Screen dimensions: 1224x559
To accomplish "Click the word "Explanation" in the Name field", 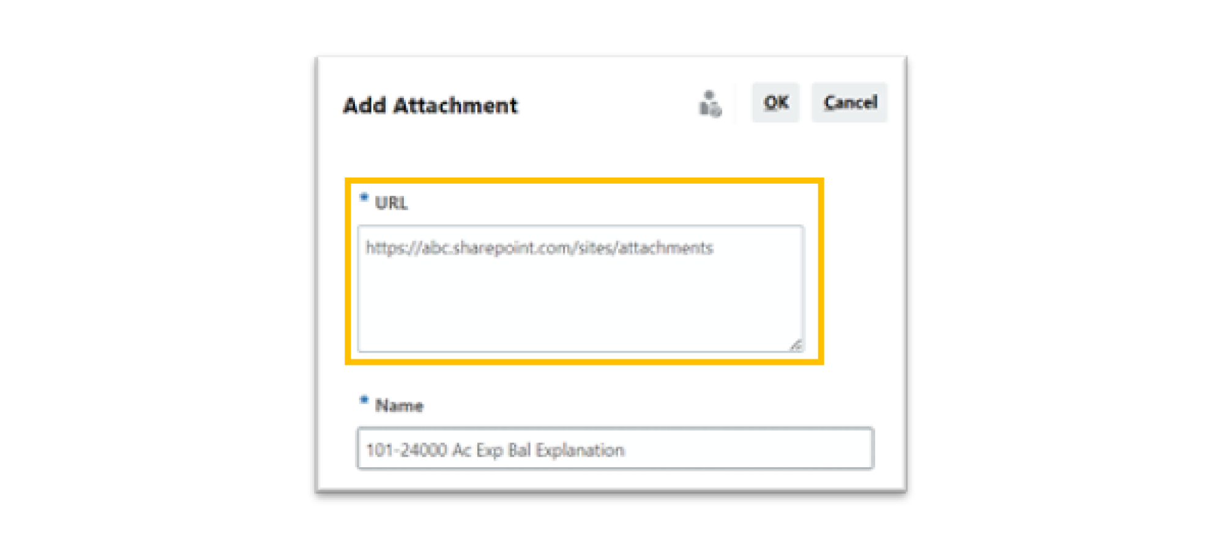I will pos(580,451).
